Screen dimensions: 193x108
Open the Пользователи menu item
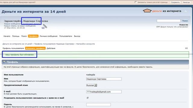66,36
